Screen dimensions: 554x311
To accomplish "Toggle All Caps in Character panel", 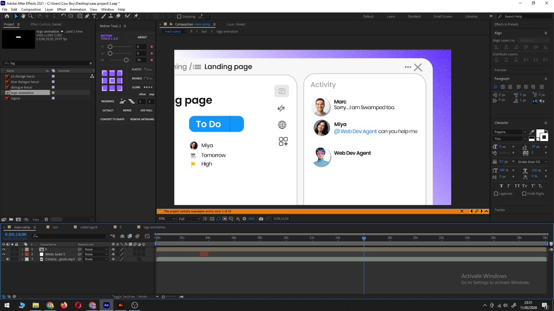I will (517, 186).
